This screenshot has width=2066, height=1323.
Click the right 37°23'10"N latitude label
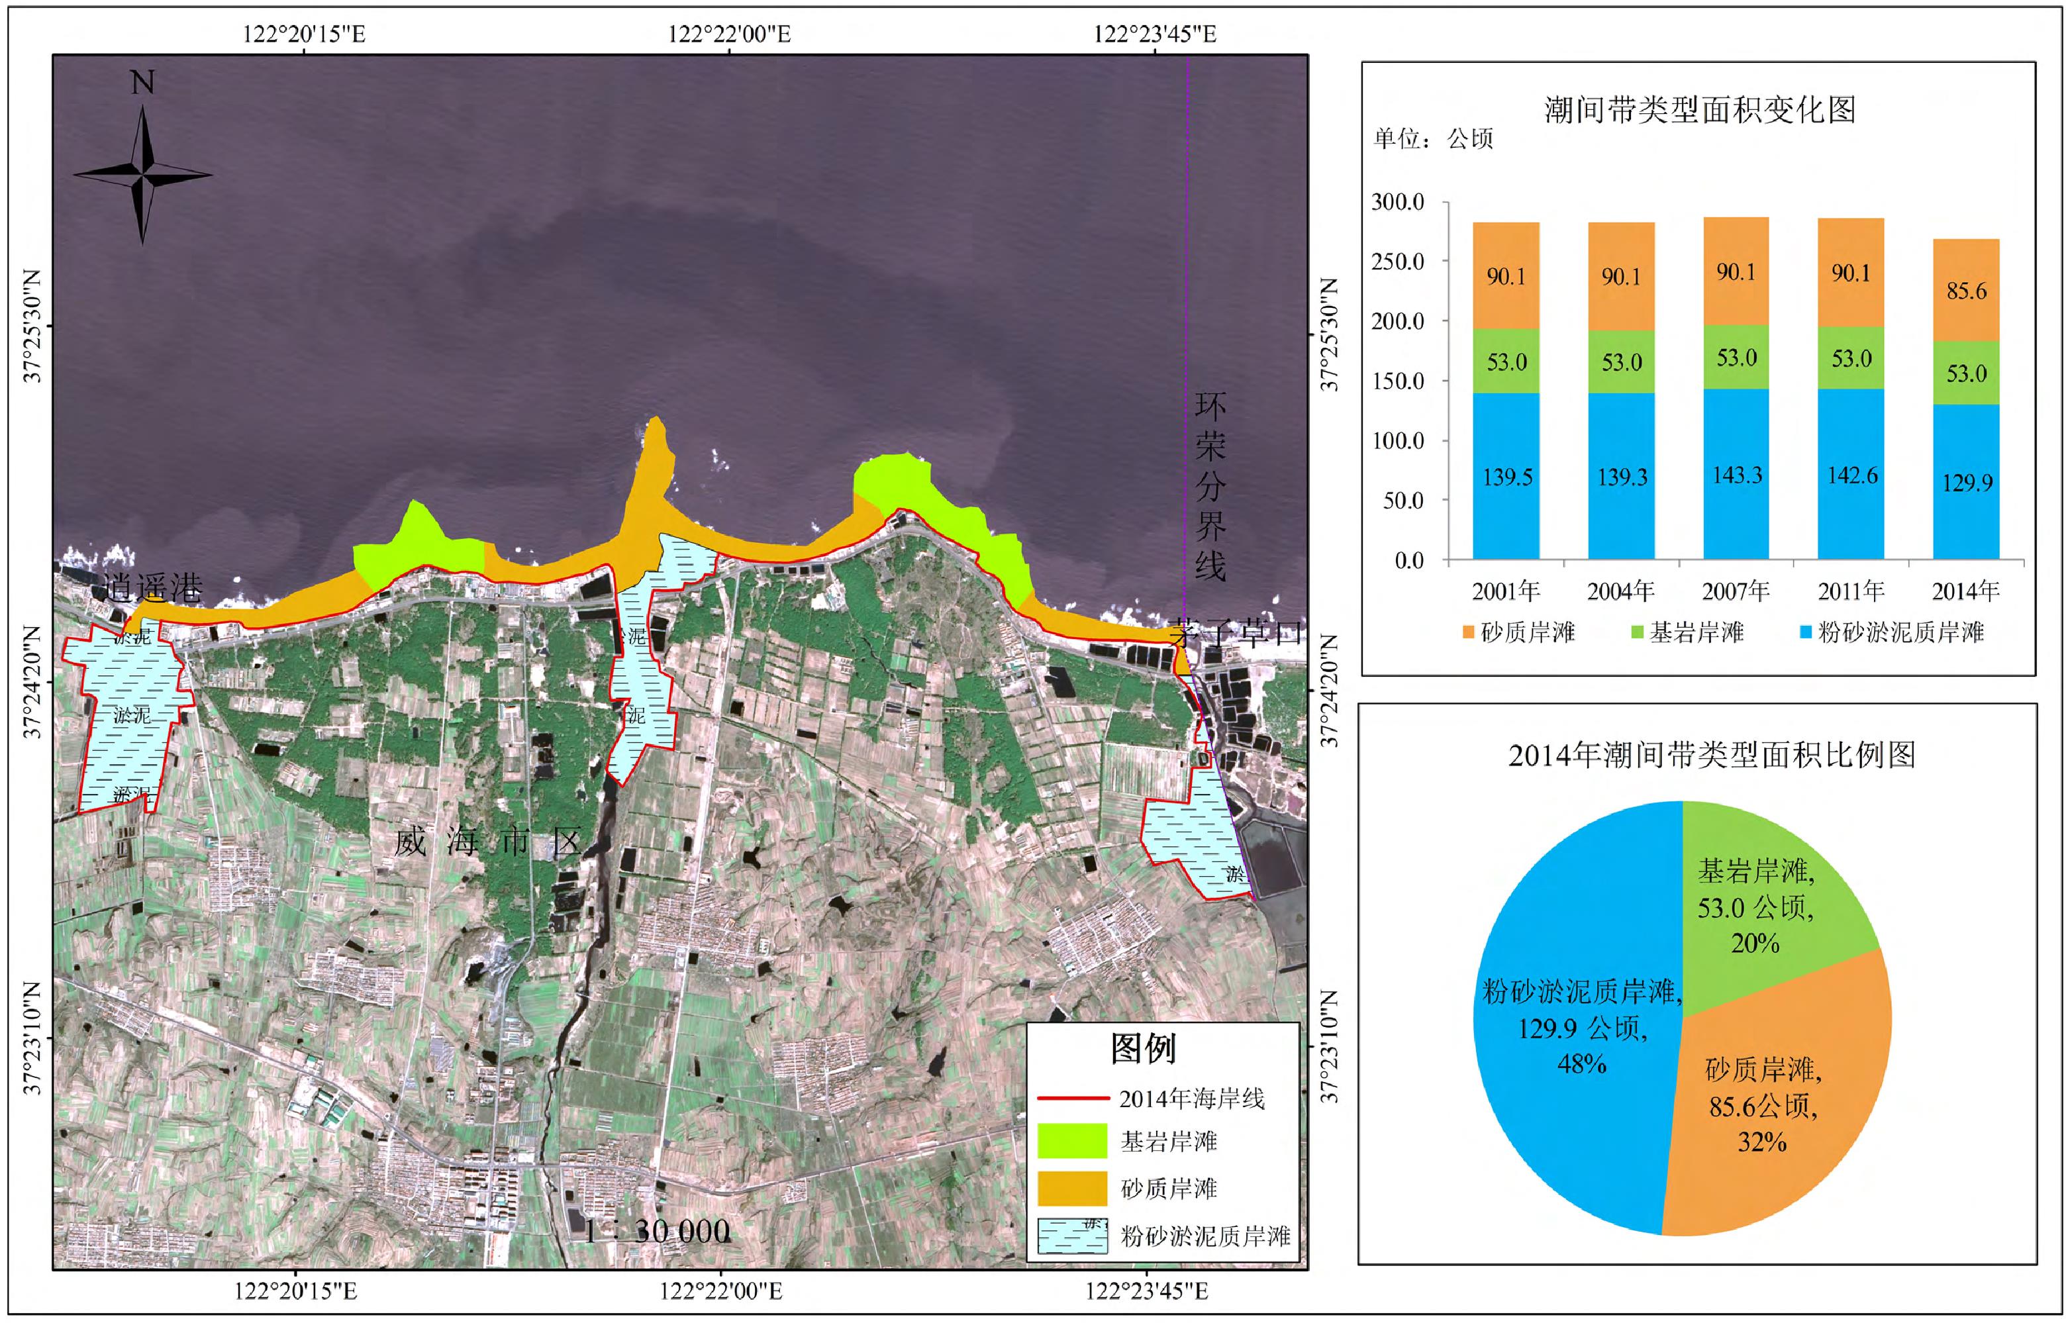(1328, 1046)
